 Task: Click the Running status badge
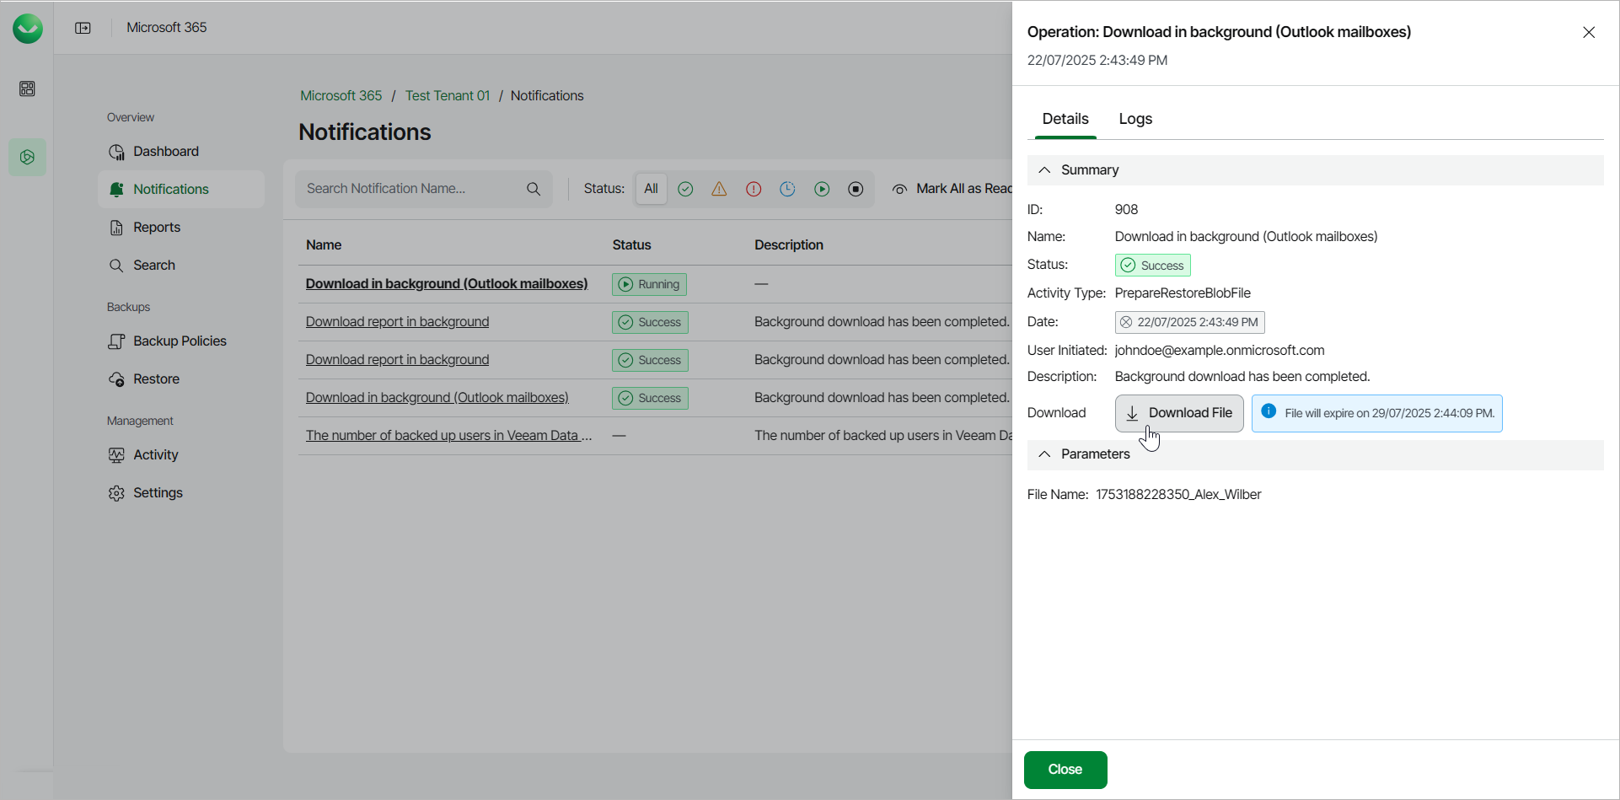(x=649, y=284)
